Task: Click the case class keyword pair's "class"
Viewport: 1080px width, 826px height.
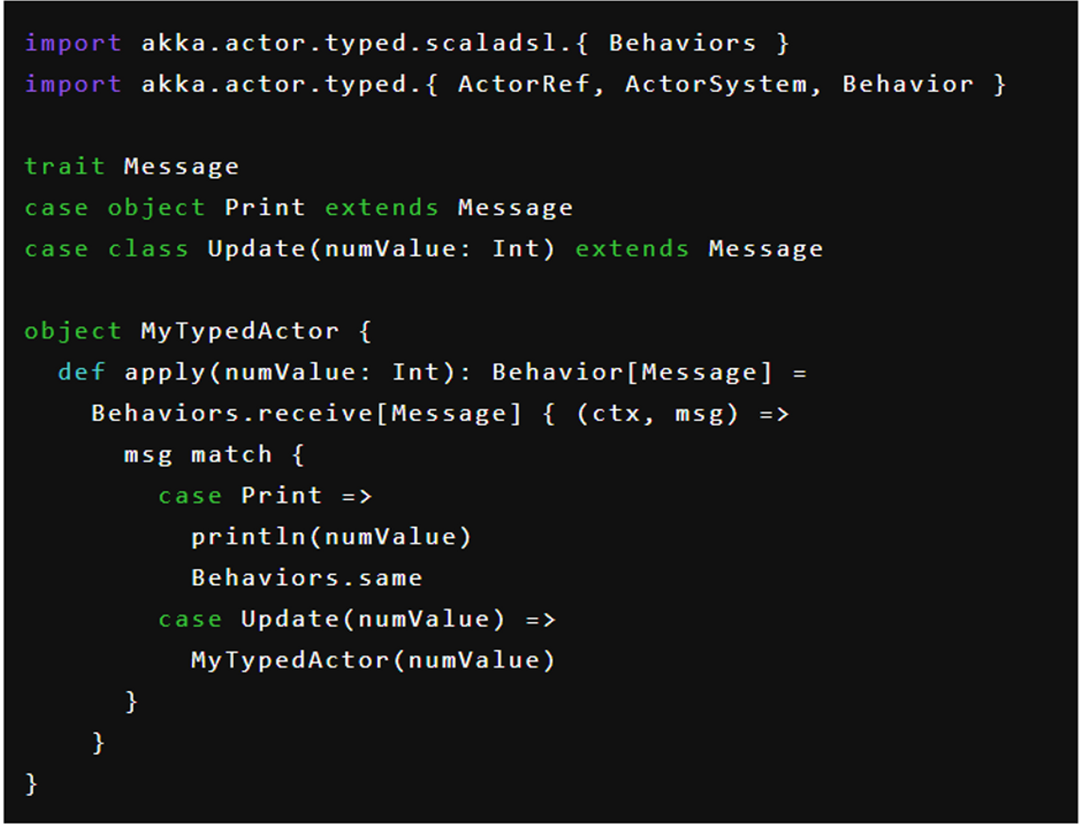Action: tap(148, 249)
